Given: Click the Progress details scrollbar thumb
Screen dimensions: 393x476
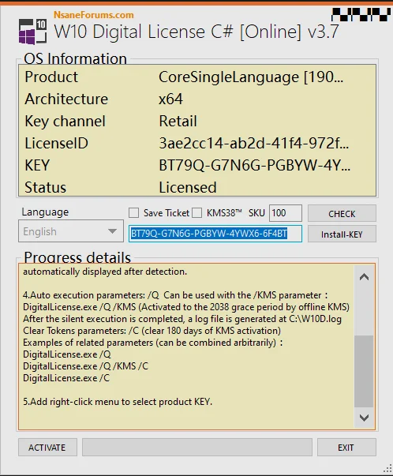Looking at the screenshot, I should tap(364, 371).
